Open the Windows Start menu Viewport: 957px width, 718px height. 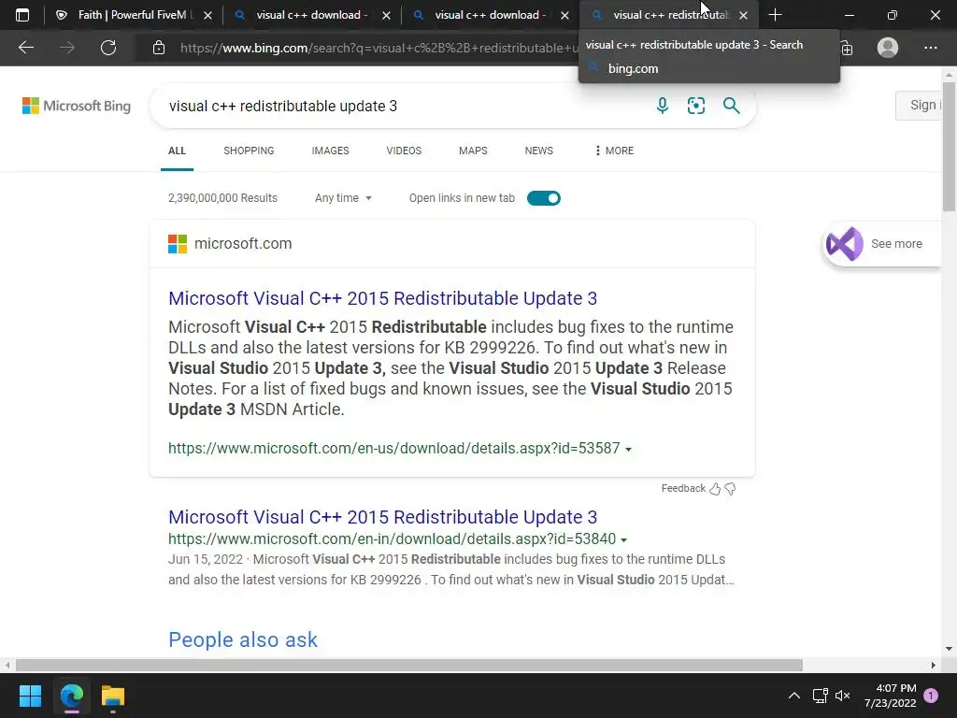pyautogui.click(x=30, y=696)
